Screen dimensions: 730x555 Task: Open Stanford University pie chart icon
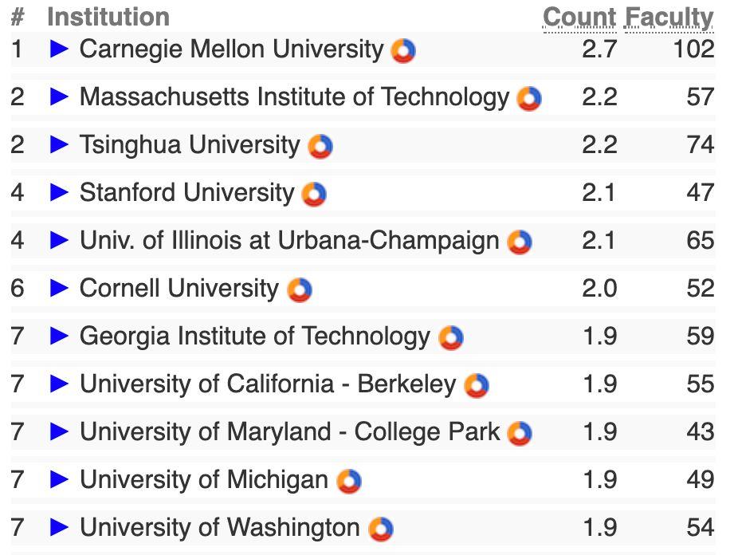(x=315, y=194)
